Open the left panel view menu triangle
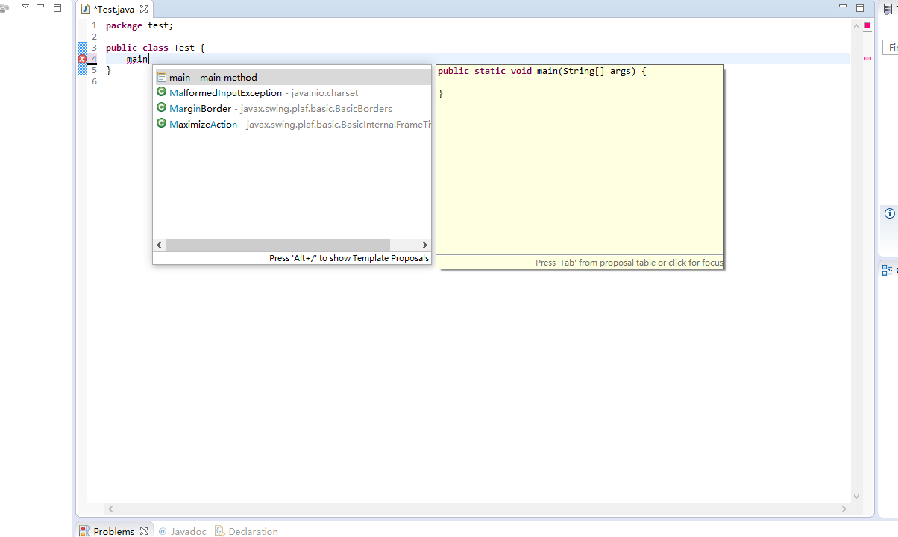 (x=25, y=7)
